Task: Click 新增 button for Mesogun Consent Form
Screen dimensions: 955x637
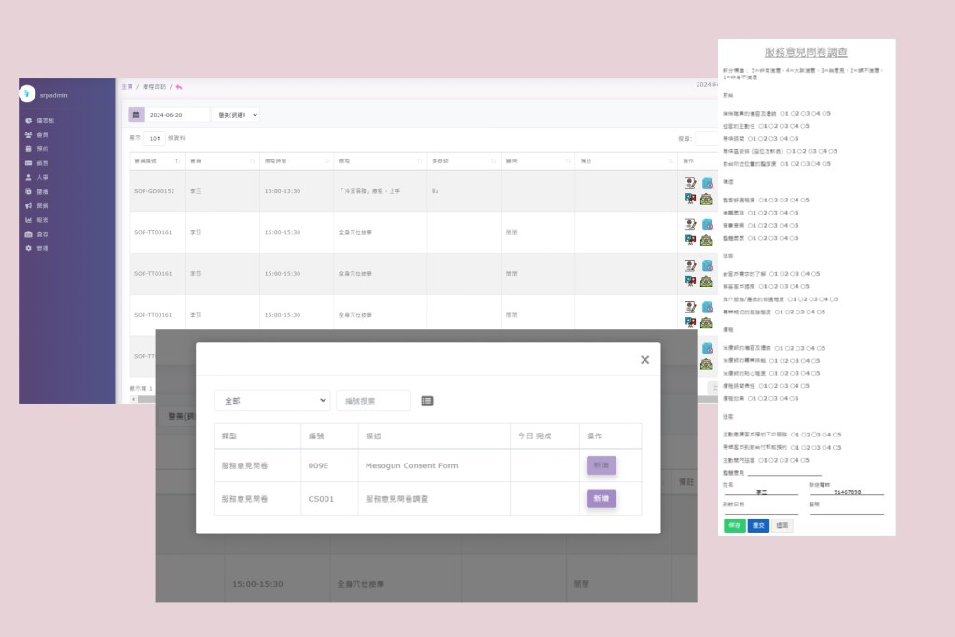Action: click(601, 465)
